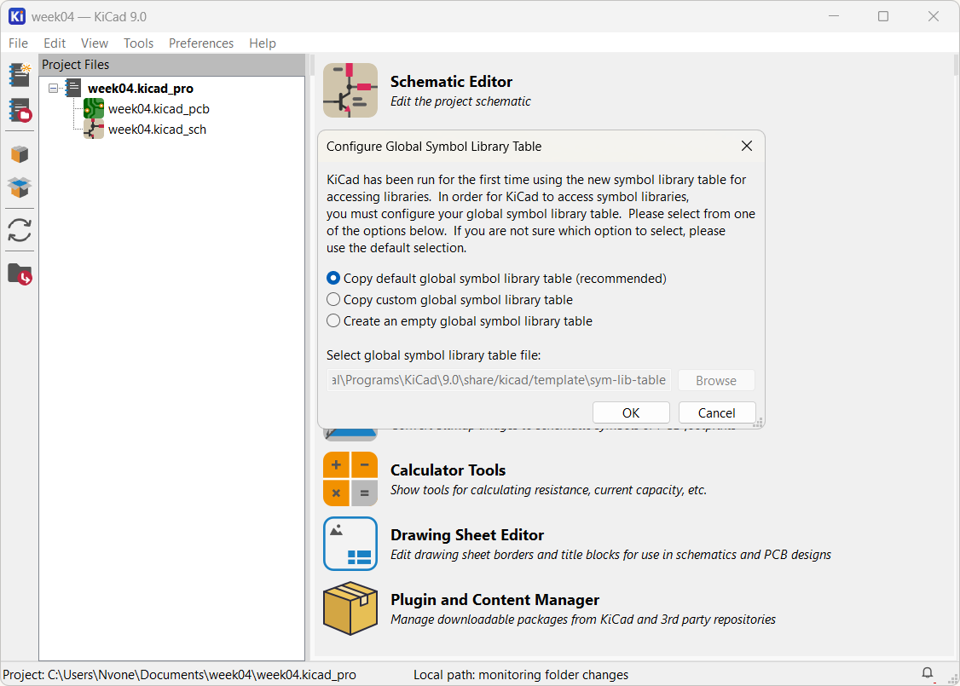Minimize the KiCad window
This screenshot has width=960, height=686.
point(833,16)
